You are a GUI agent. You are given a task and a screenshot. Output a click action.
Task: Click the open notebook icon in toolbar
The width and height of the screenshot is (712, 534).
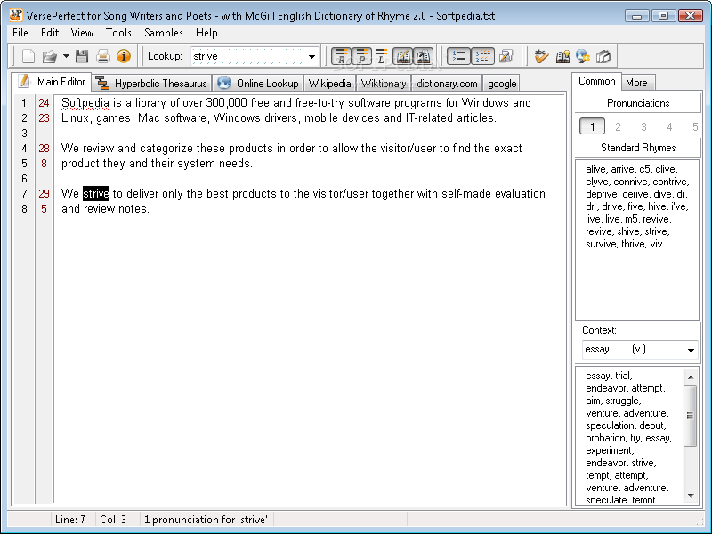603,56
